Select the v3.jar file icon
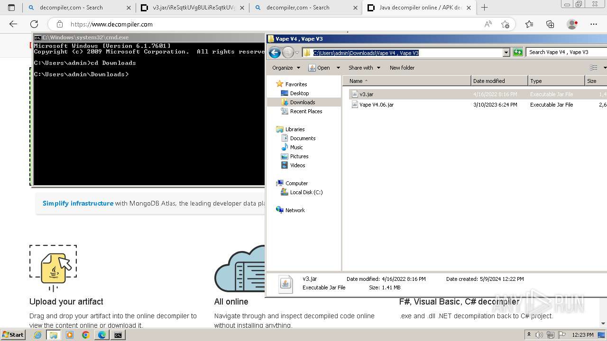 click(x=355, y=94)
